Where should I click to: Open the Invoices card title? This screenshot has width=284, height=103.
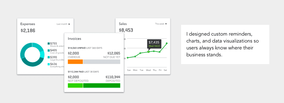click(x=74, y=39)
